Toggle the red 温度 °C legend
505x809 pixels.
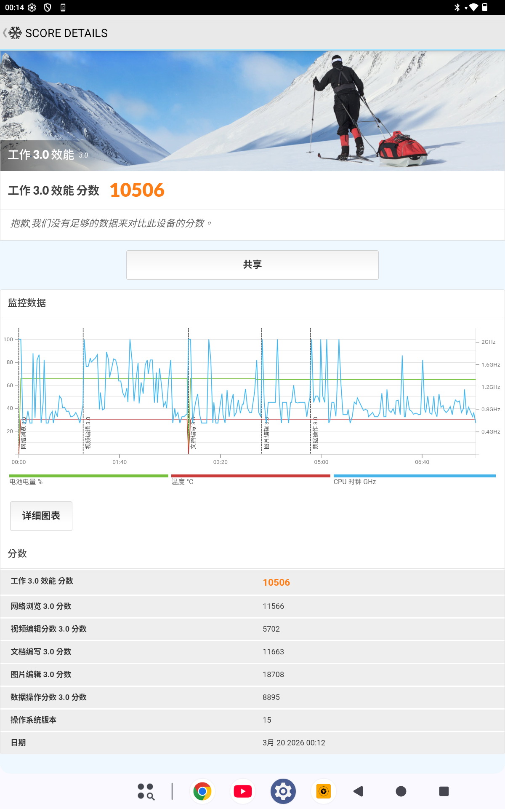(250, 480)
